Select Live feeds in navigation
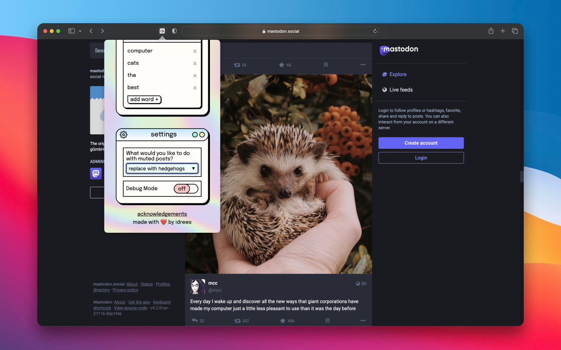Screen dimensions: 561x350 (x=397, y=90)
